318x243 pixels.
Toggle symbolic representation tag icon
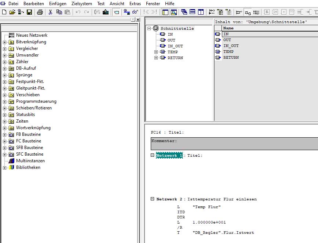[116, 12]
